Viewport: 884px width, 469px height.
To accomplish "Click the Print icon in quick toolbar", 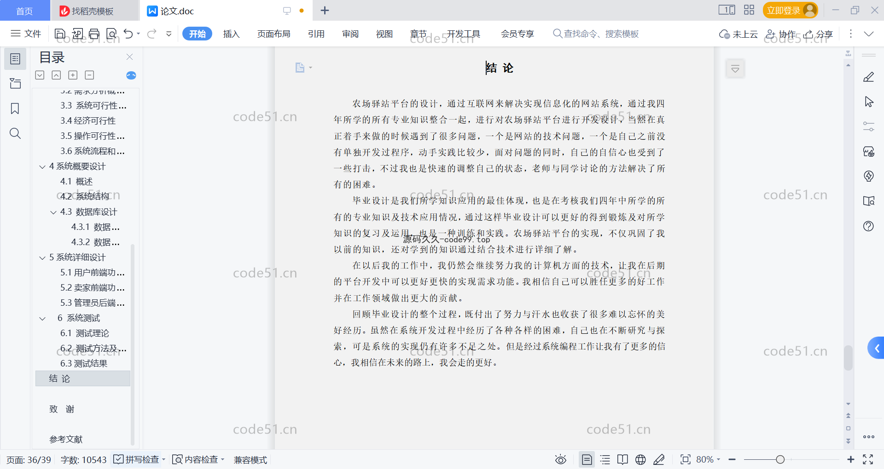I will tap(94, 34).
